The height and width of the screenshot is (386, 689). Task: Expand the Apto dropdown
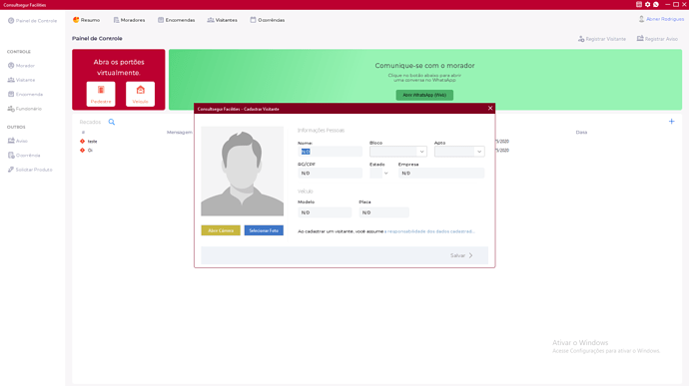pyautogui.click(x=459, y=152)
